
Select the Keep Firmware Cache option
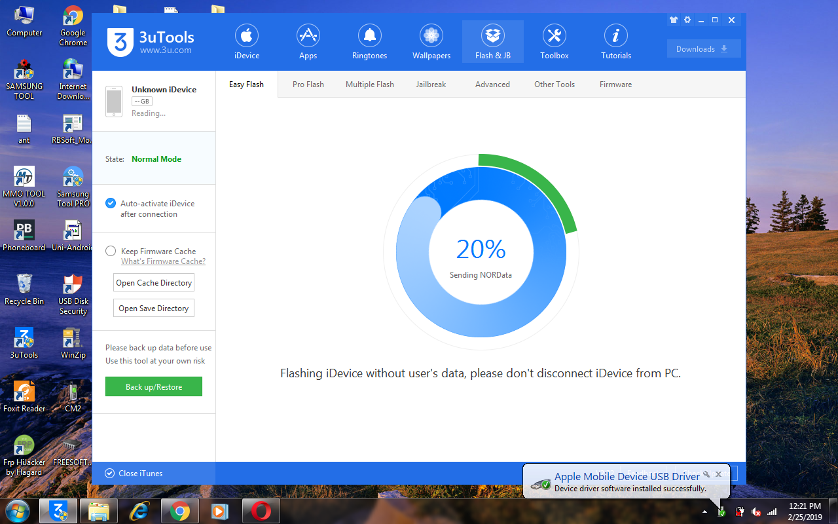[111, 252]
